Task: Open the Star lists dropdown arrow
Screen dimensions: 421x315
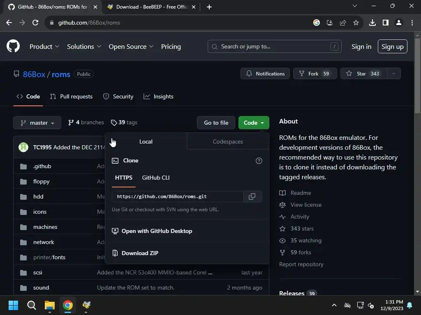Action: point(394,74)
